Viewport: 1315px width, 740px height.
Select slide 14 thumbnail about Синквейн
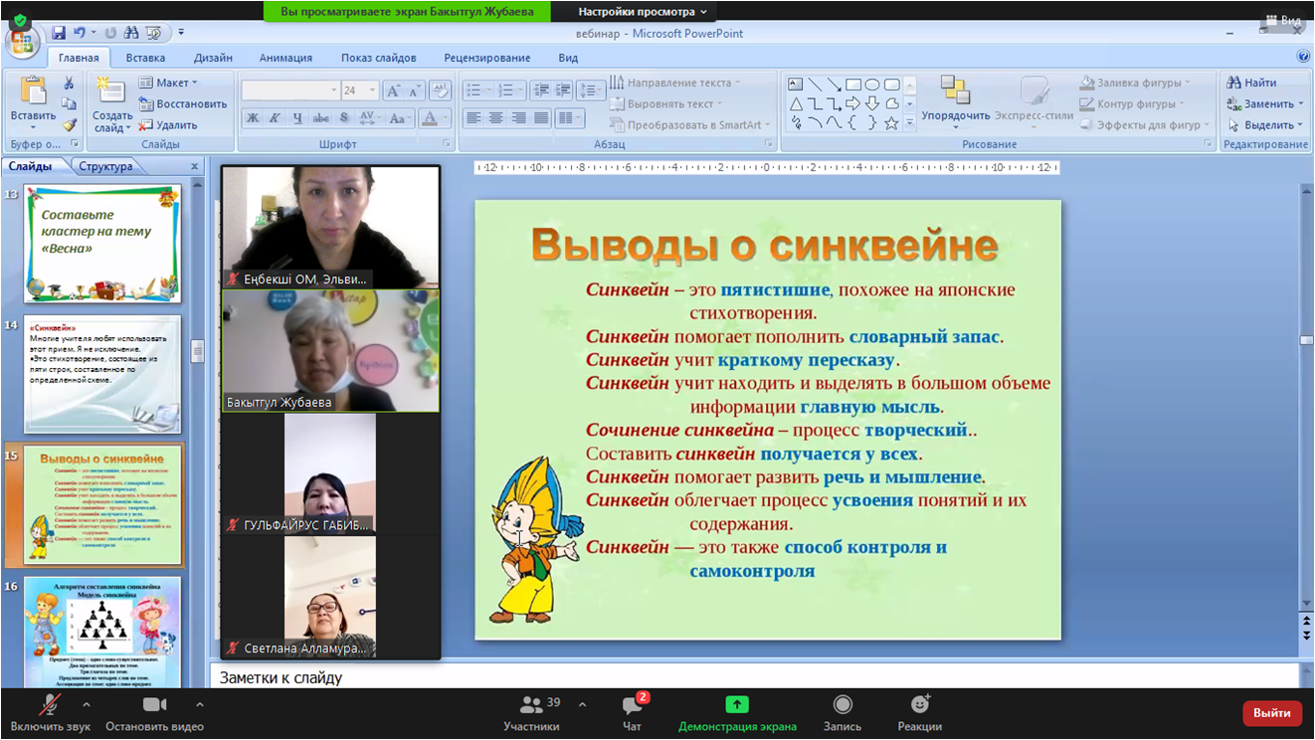102,374
